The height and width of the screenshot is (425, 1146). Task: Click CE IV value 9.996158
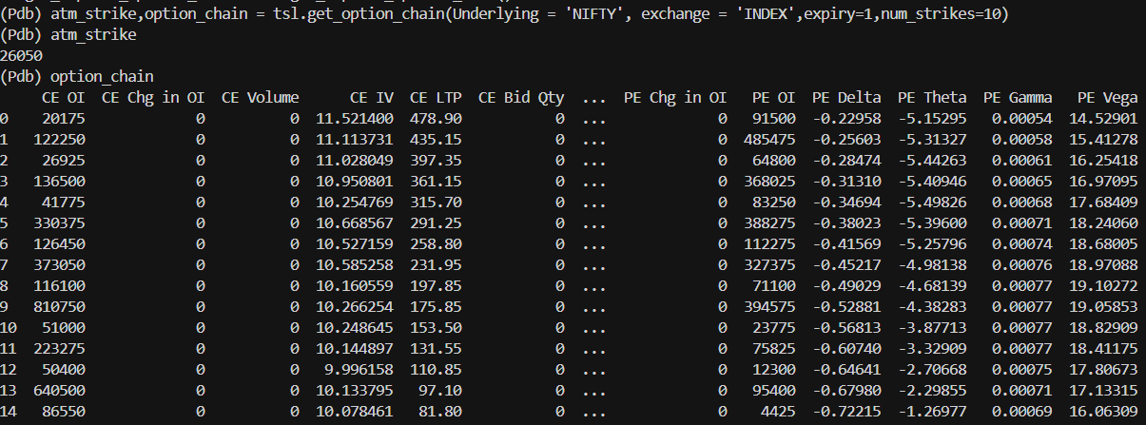(x=355, y=370)
